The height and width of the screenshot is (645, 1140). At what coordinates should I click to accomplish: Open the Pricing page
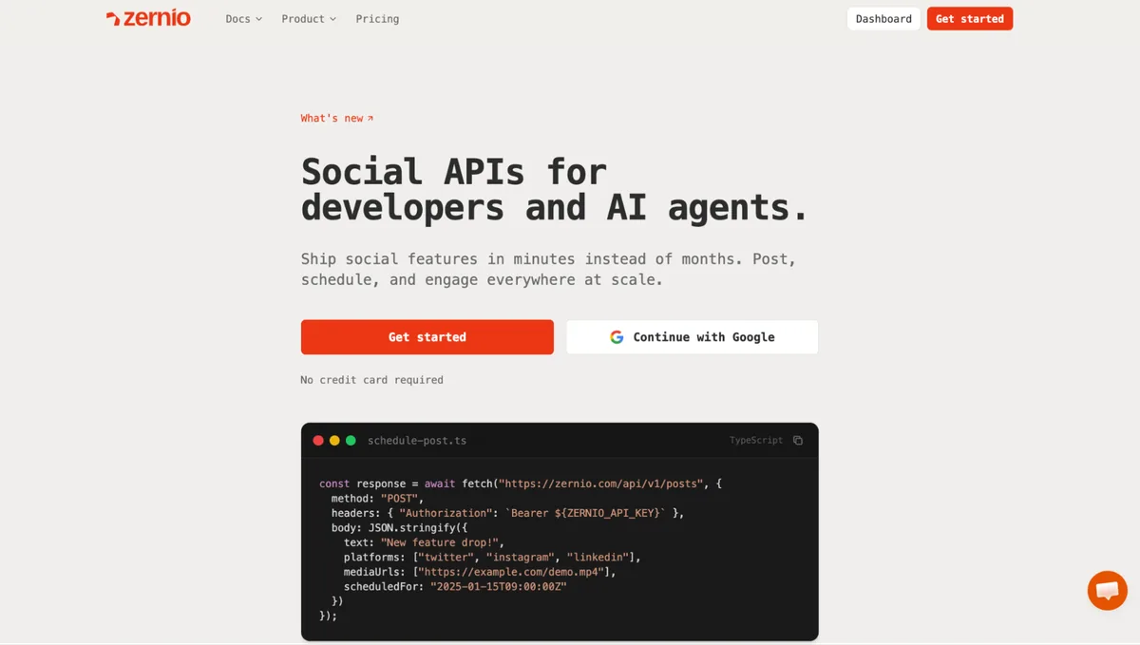tap(377, 19)
